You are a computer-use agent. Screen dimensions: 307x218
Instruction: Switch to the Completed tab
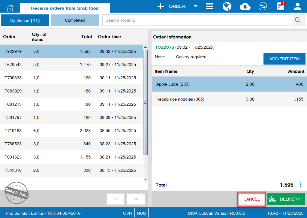pos(75,20)
